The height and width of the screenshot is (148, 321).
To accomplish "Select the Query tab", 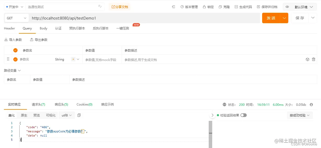I will click(27, 28).
